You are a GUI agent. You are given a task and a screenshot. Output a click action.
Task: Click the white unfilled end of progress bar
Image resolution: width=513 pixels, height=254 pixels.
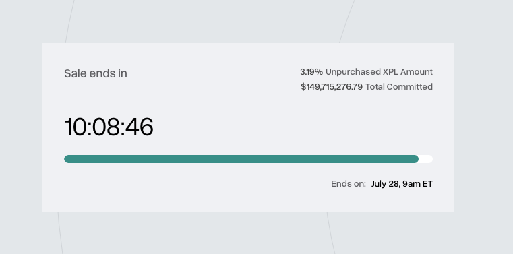tap(426, 159)
